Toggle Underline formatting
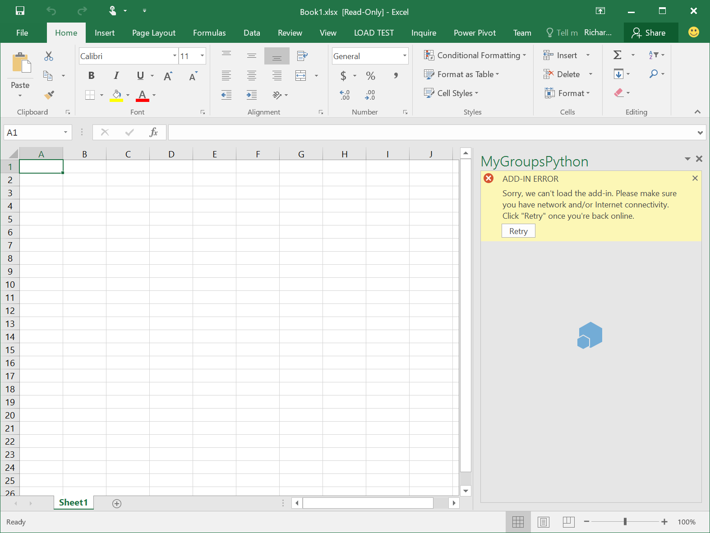Screen dimensions: 710x533 pos(140,75)
